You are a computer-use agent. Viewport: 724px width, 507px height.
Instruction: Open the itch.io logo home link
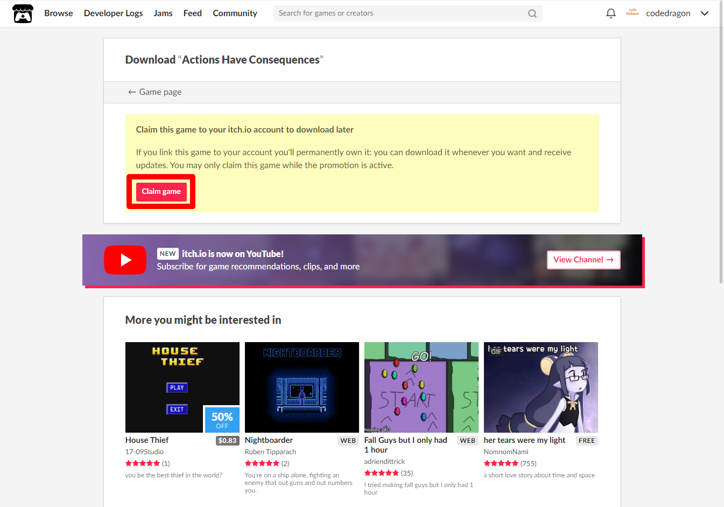[x=23, y=13]
